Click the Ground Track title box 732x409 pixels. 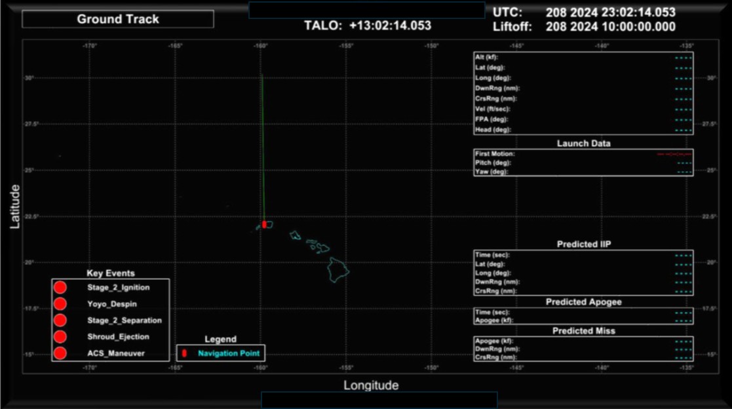[118, 19]
